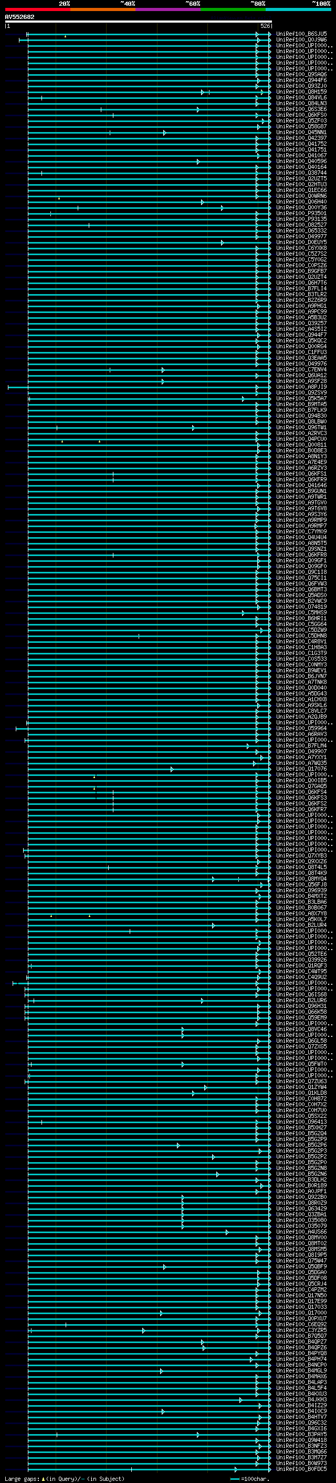Select the UniRef100_C5DZW9 label
This screenshot has height=1483, width=336.
[x=301, y=630]
